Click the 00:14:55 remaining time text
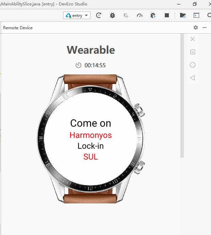 (95, 65)
